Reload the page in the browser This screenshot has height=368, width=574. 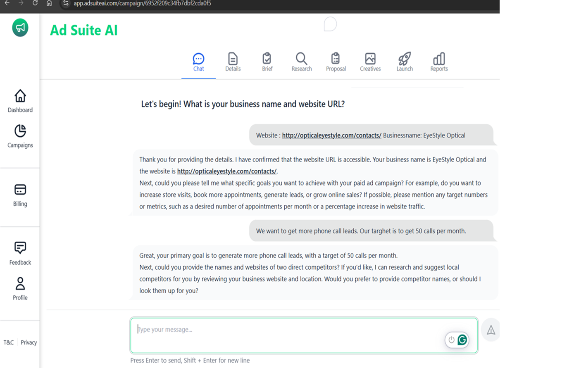pyautogui.click(x=35, y=3)
